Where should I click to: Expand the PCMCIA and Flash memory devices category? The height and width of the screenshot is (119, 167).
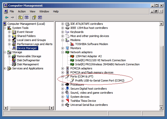click(x=62, y=72)
